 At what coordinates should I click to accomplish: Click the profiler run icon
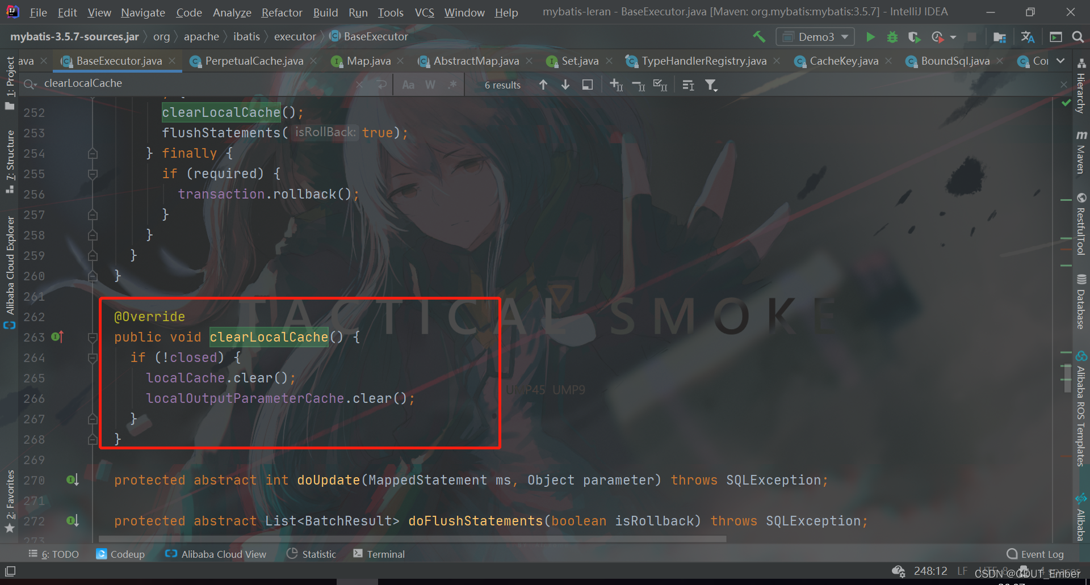pyautogui.click(x=937, y=37)
